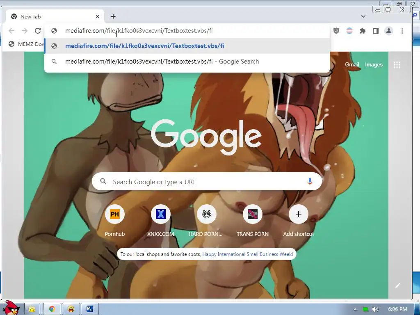Screen dimensions: 420x315
Task: Open Chrome's three-dot menu
Action: (402, 31)
